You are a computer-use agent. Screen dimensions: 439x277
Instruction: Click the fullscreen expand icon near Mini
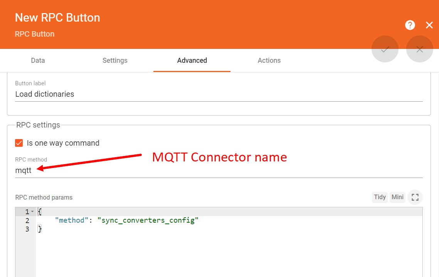(x=415, y=197)
